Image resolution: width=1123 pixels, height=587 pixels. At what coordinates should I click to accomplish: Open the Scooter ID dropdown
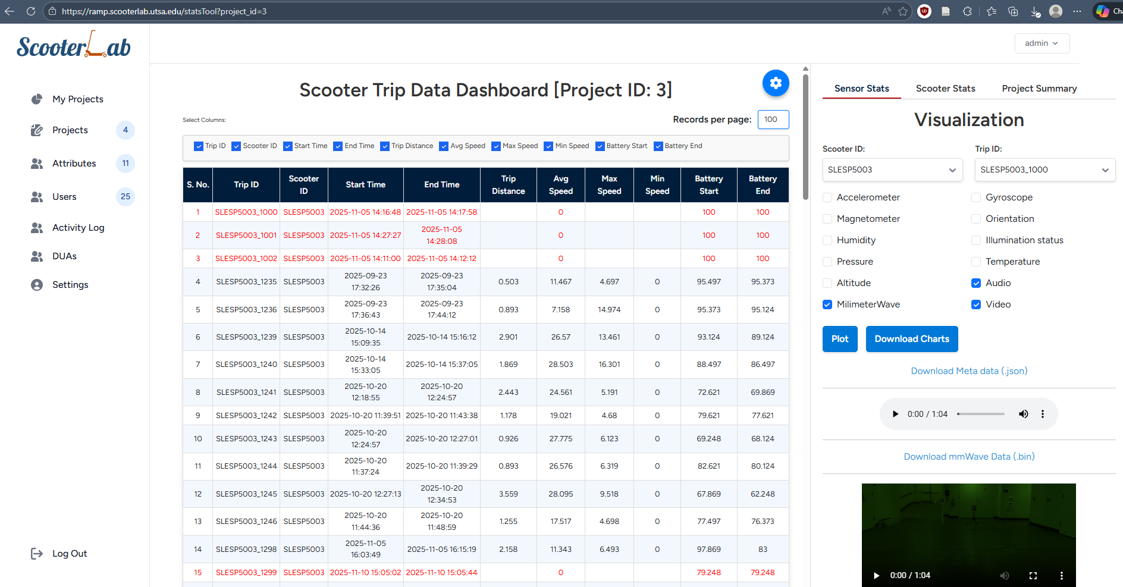[892, 169]
